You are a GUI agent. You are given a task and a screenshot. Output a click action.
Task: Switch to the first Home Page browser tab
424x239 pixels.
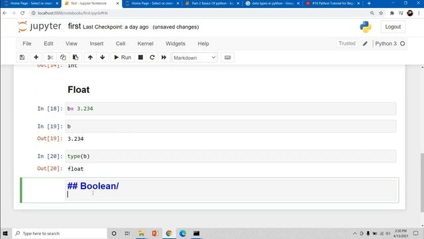pyautogui.click(x=31, y=3)
